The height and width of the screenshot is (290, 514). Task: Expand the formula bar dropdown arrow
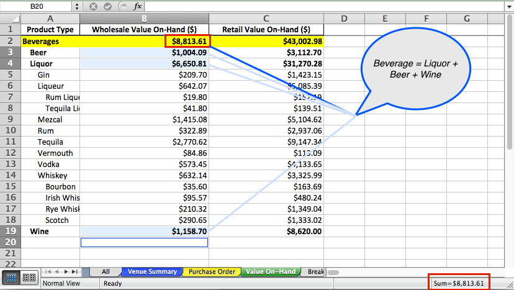(x=510, y=7)
